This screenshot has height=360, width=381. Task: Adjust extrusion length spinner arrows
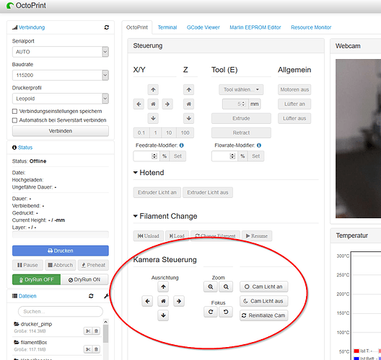click(243, 104)
